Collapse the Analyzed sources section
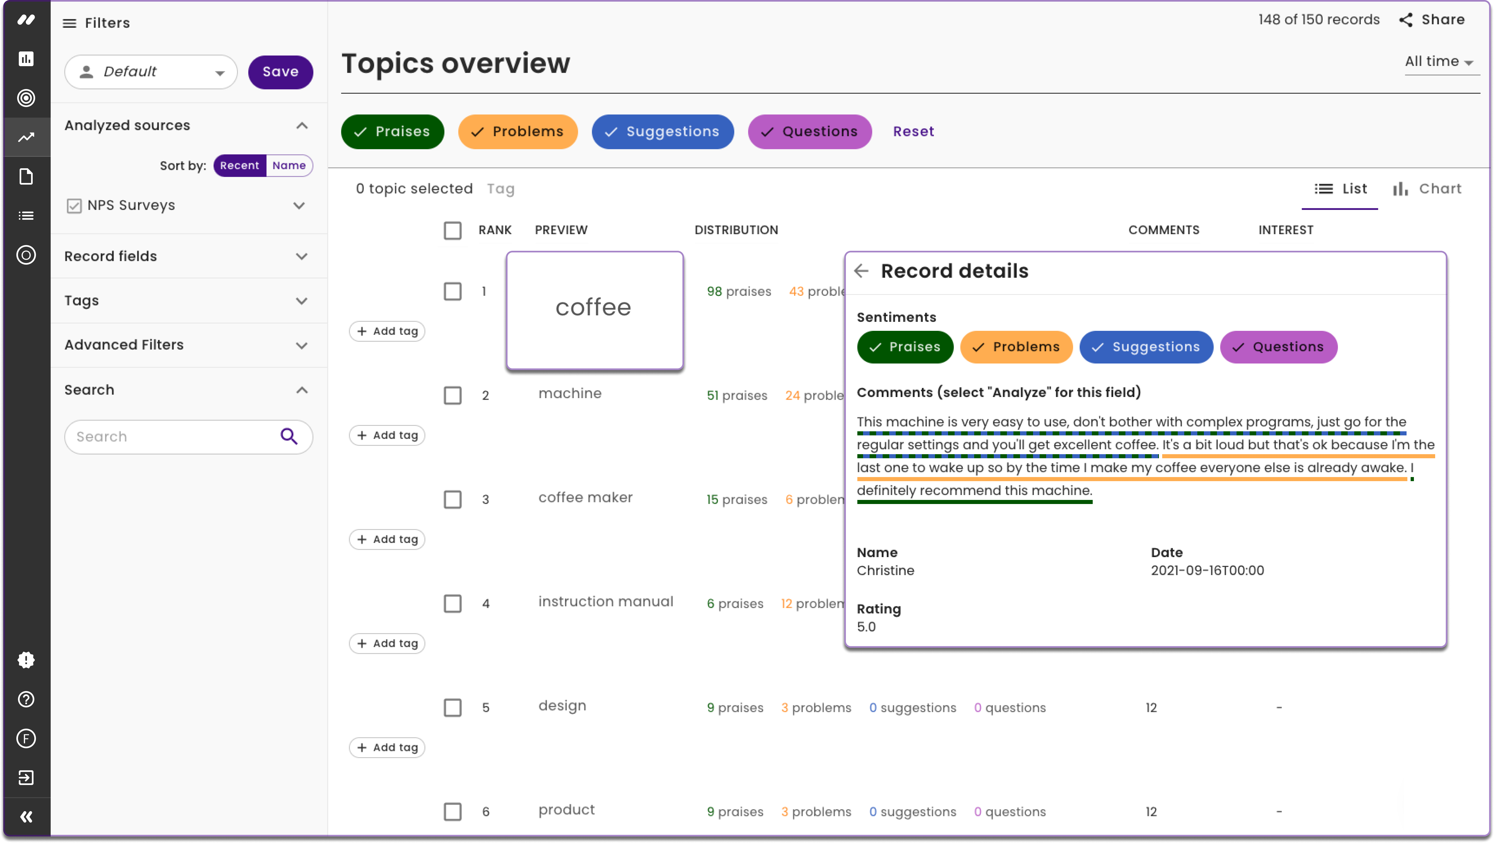The image size is (1494, 843). coord(302,126)
